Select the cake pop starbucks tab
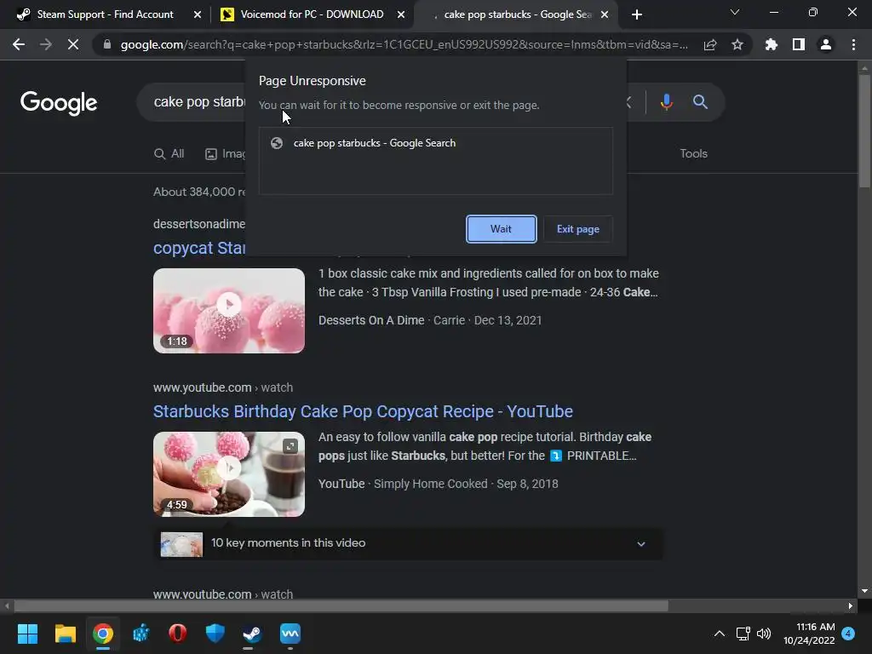872x654 pixels. click(x=514, y=14)
